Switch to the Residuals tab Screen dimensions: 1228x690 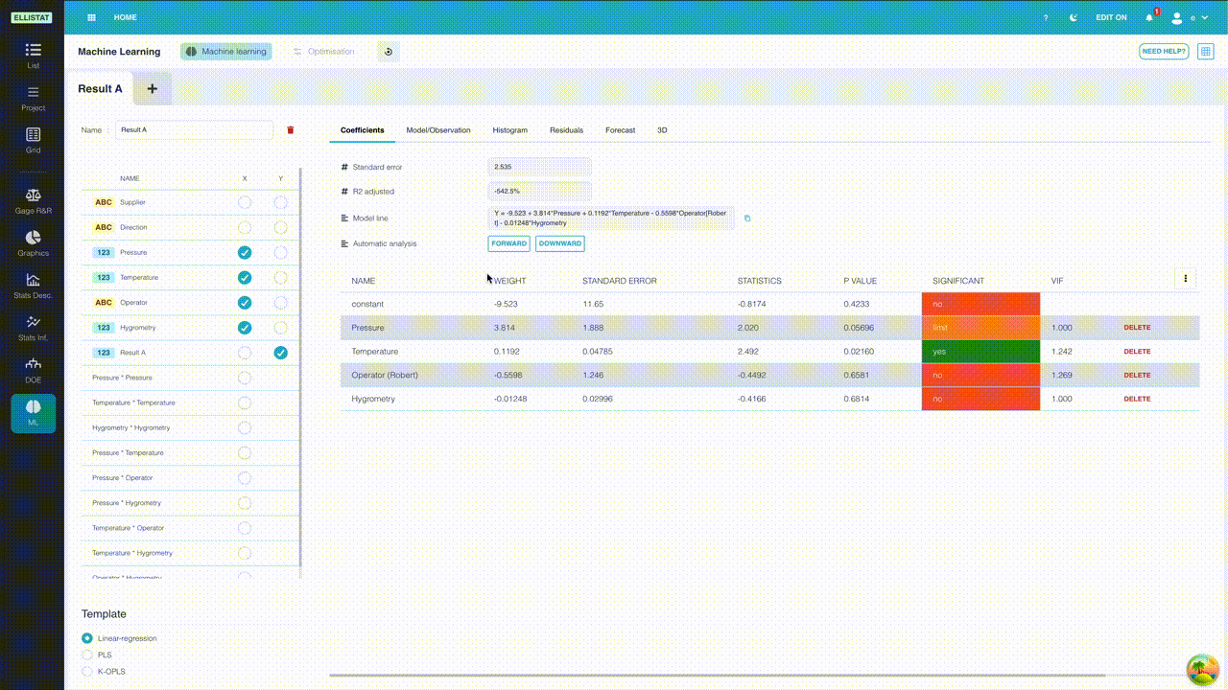[x=566, y=130]
